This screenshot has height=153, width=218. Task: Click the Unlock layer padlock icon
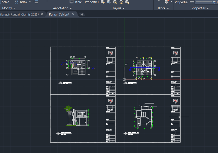pos(121,2)
